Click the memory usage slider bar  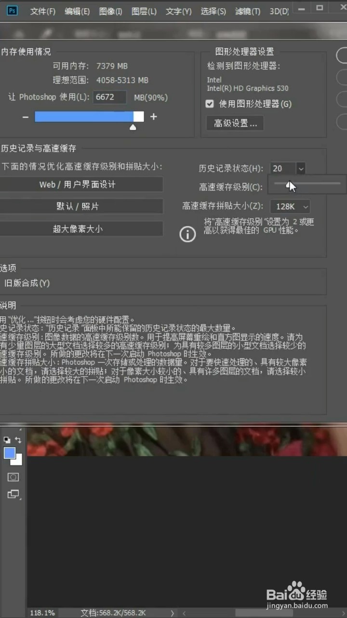(x=89, y=116)
